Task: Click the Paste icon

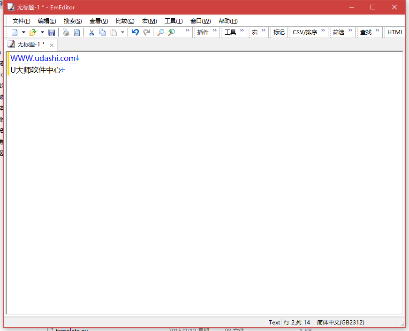Action: tap(113, 32)
